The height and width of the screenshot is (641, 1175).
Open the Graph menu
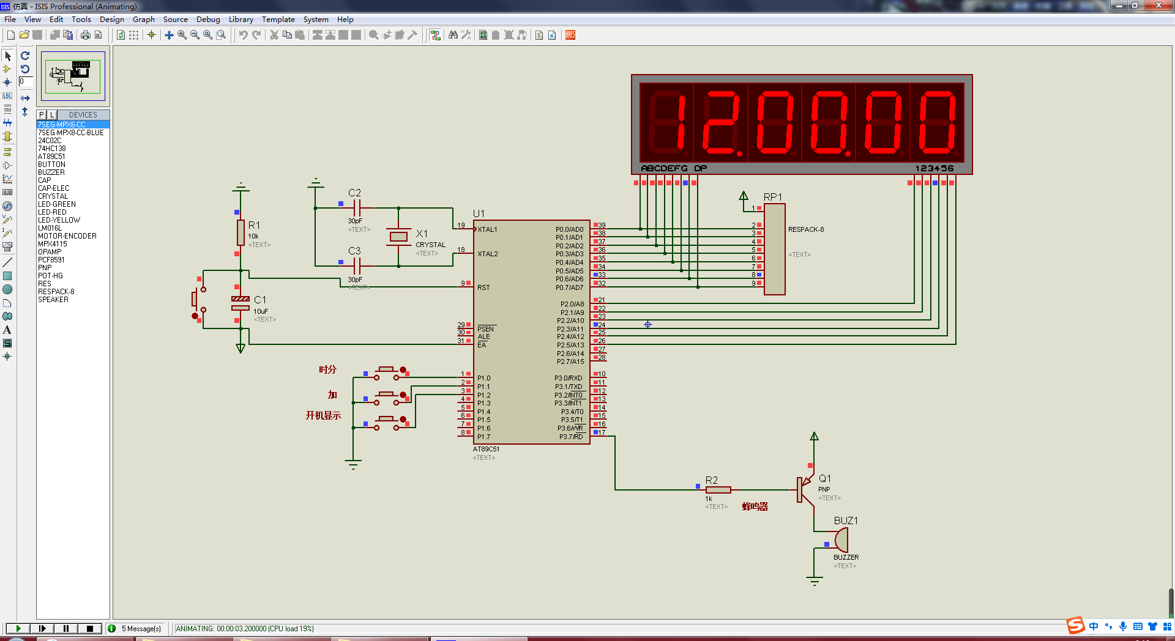click(x=143, y=19)
